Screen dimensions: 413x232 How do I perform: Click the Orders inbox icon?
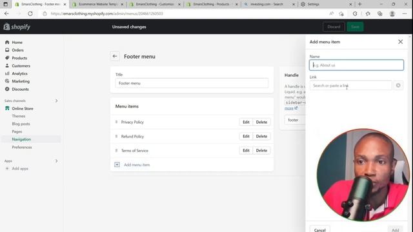(7, 50)
